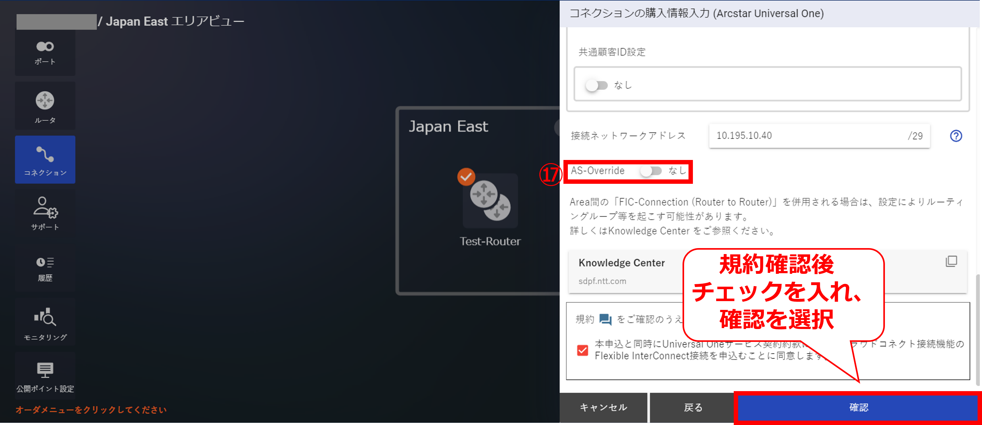This screenshot has width=982, height=425.
Task: Toggle the AS-Override switch
Action: [651, 171]
